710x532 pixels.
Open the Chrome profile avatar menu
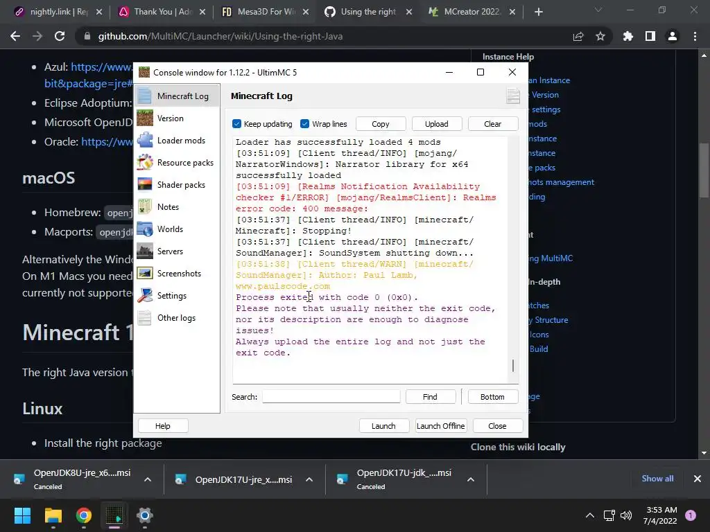673,36
